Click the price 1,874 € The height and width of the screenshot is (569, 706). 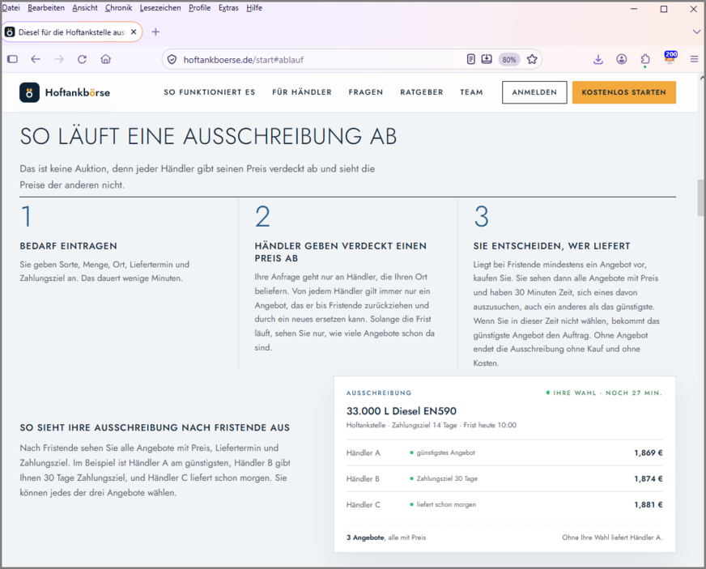pos(649,478)
